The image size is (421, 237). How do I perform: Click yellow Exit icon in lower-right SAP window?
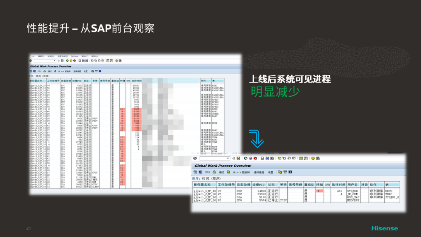click(x=251, y=158)
